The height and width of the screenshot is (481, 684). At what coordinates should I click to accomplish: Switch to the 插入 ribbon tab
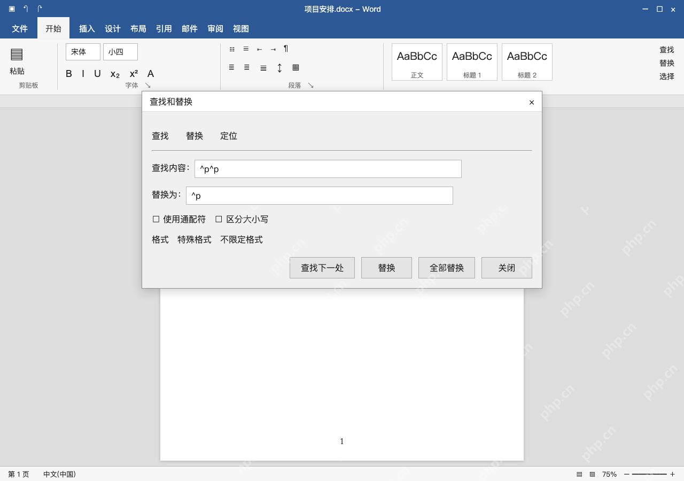87,29
